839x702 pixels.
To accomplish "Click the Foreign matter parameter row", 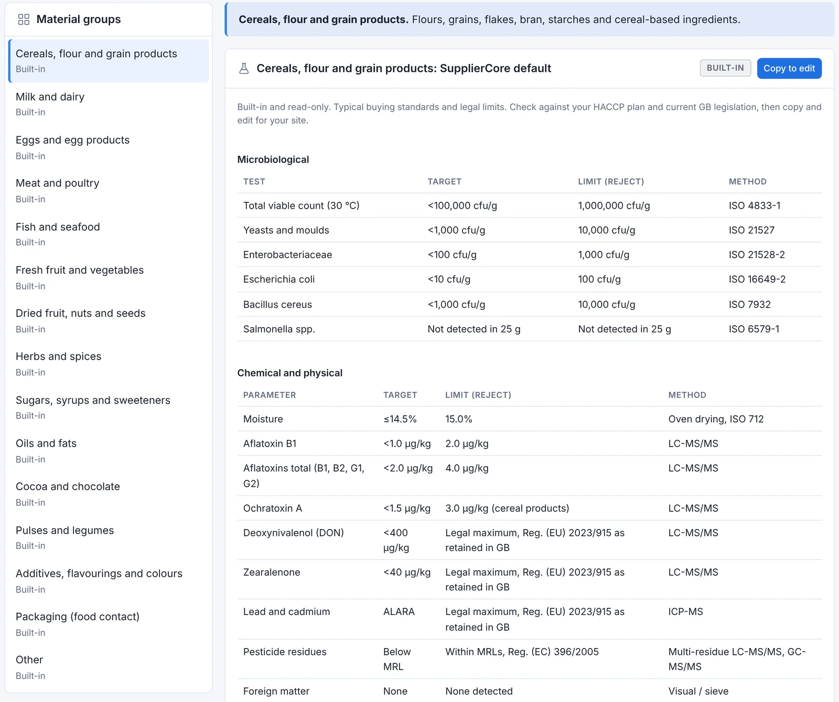I will [529, 691].
